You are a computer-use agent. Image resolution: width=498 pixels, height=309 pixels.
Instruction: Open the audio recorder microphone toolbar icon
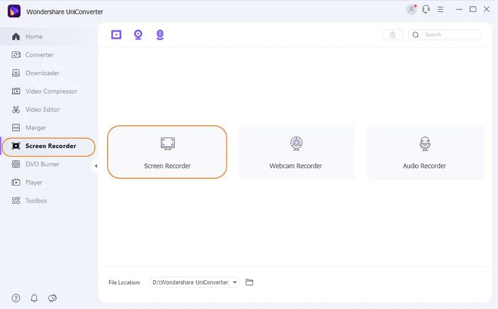(x=160, y=35)
